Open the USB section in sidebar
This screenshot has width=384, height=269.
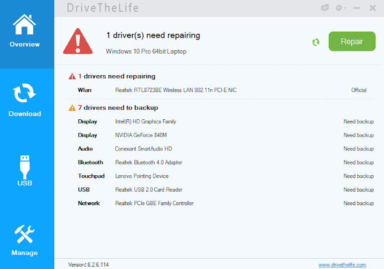coord(25,171)
